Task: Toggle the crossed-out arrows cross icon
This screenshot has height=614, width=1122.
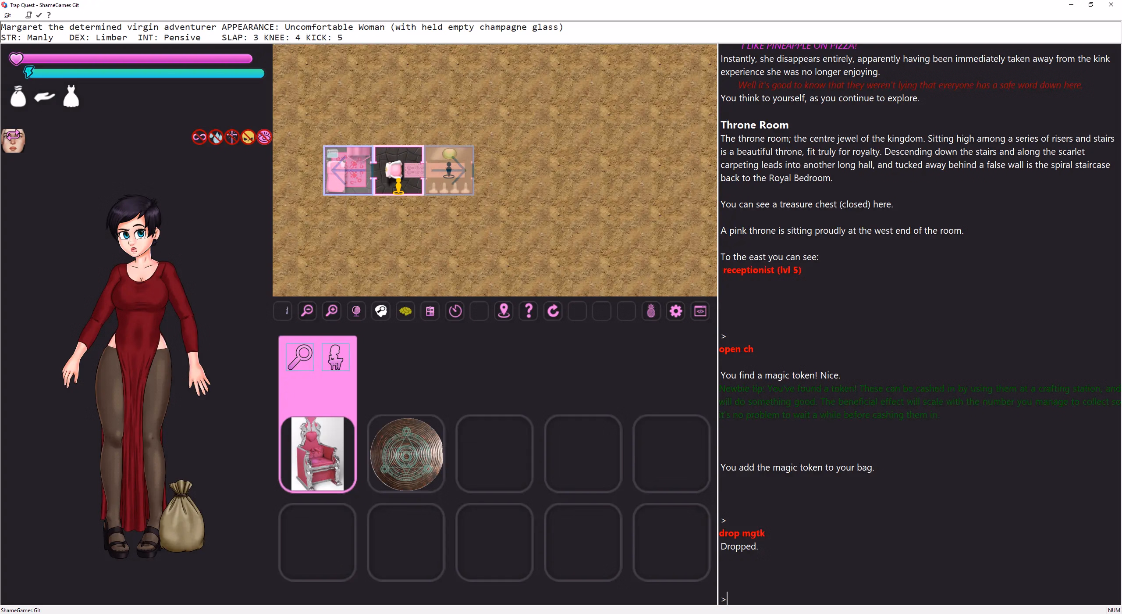Action: click(232, 137)
